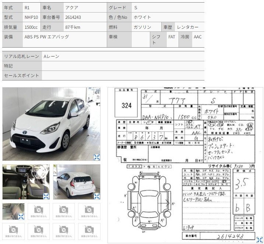Select the bidding lane value Aレーン

point(51,56)
